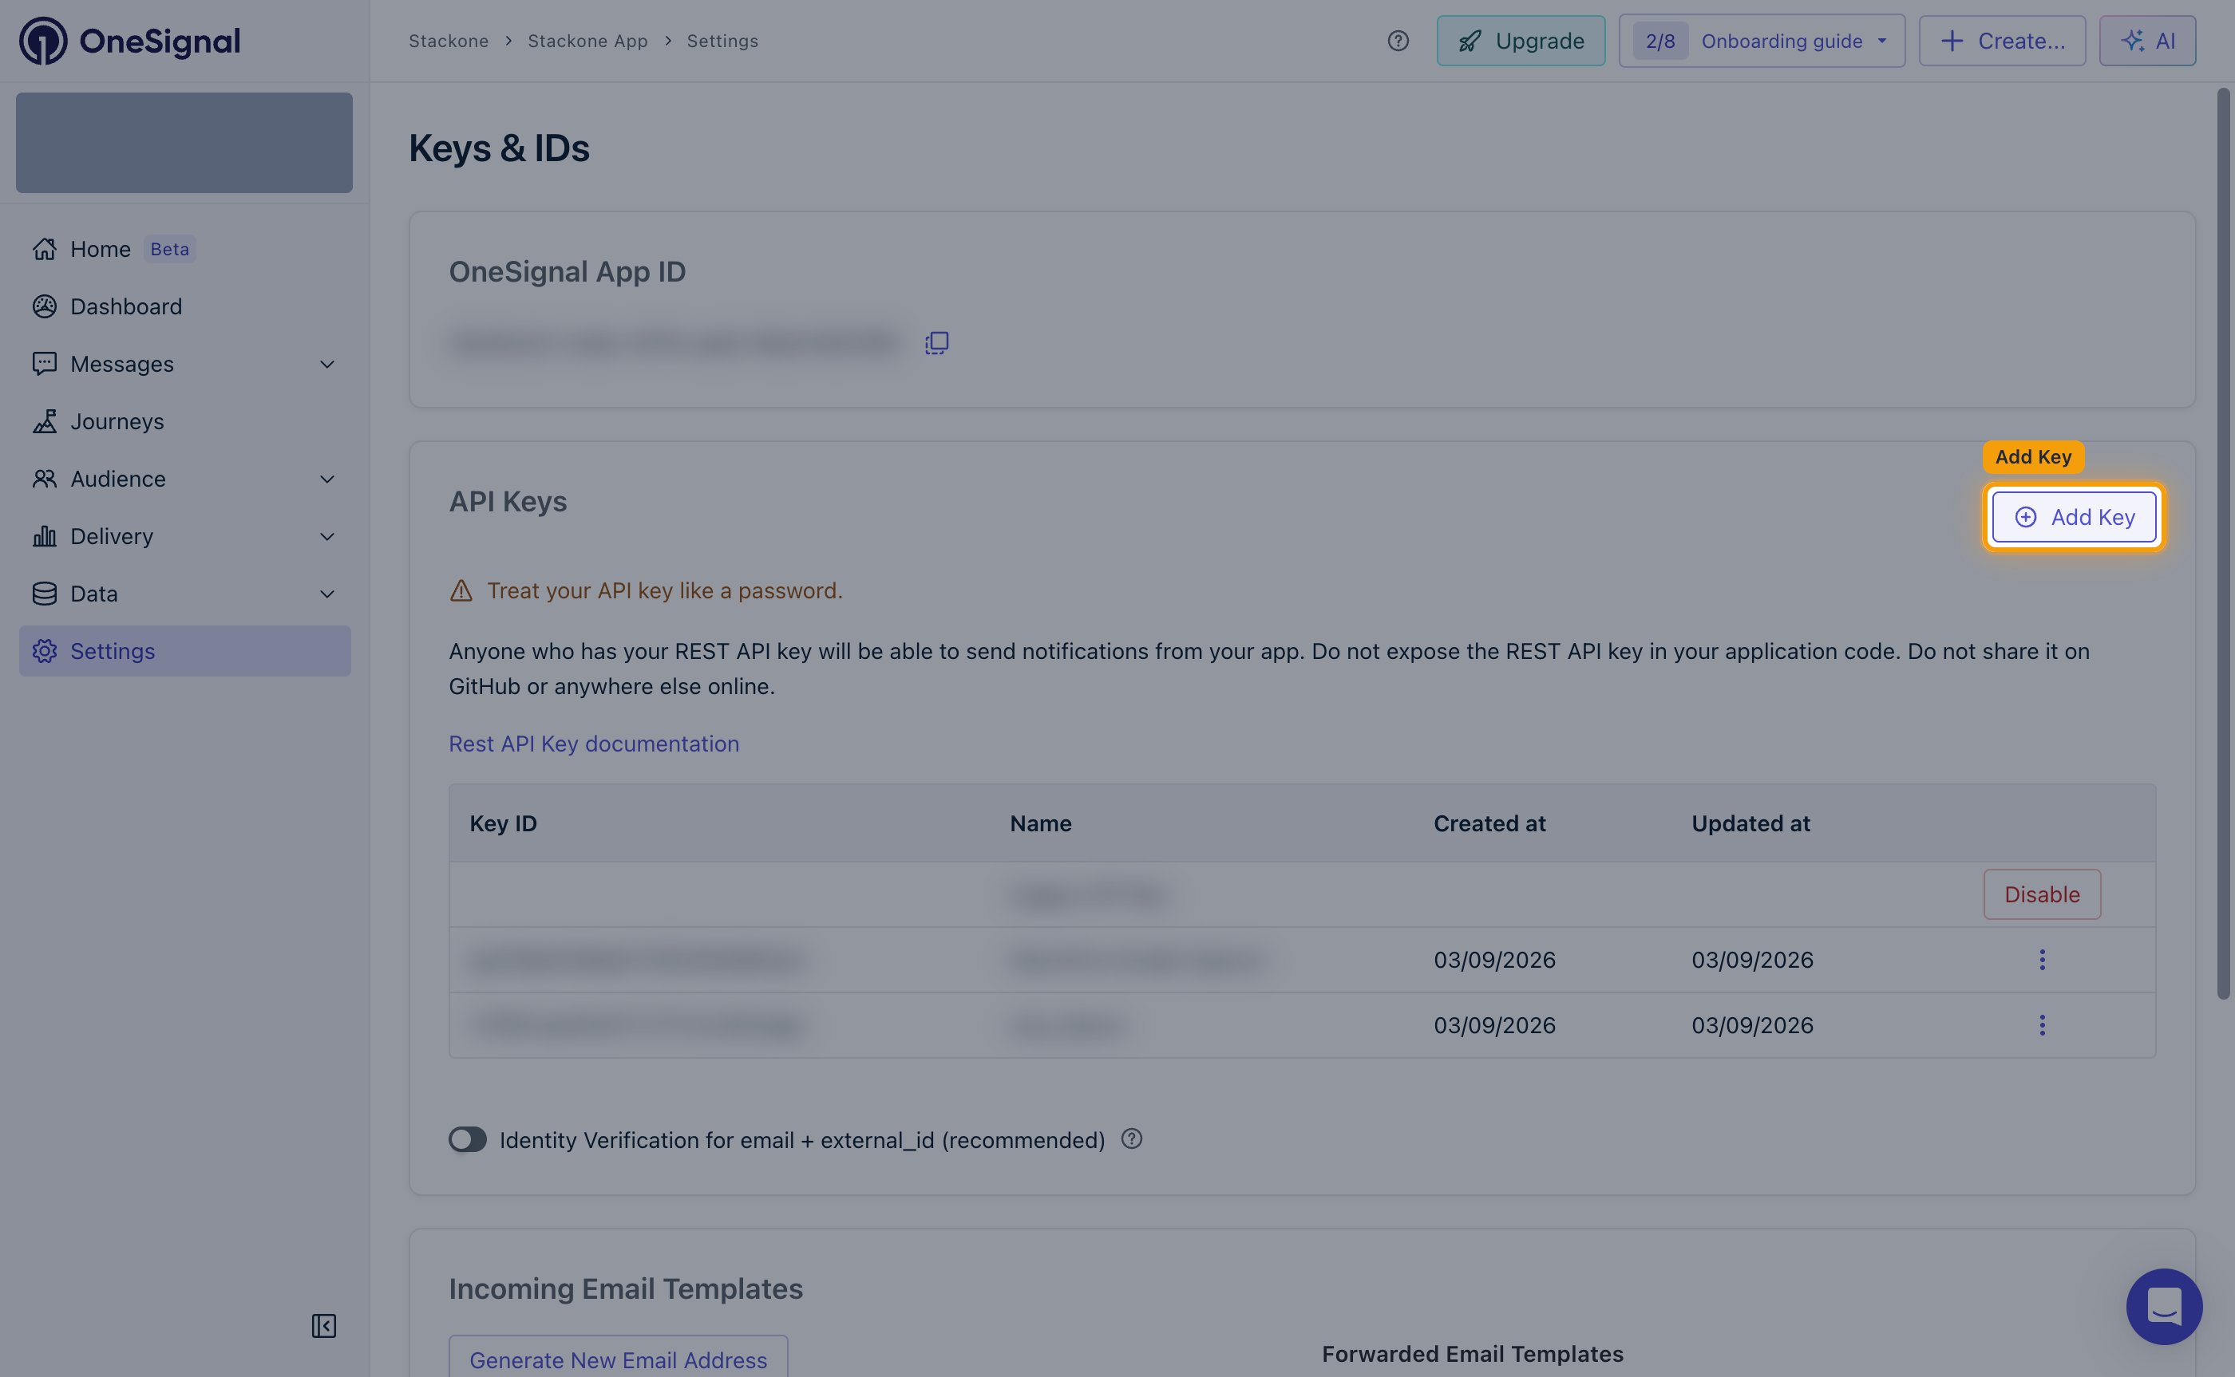The image size is (2235, 1377).
Task: Click the Updated at column header
Action: pos(1750,823)
